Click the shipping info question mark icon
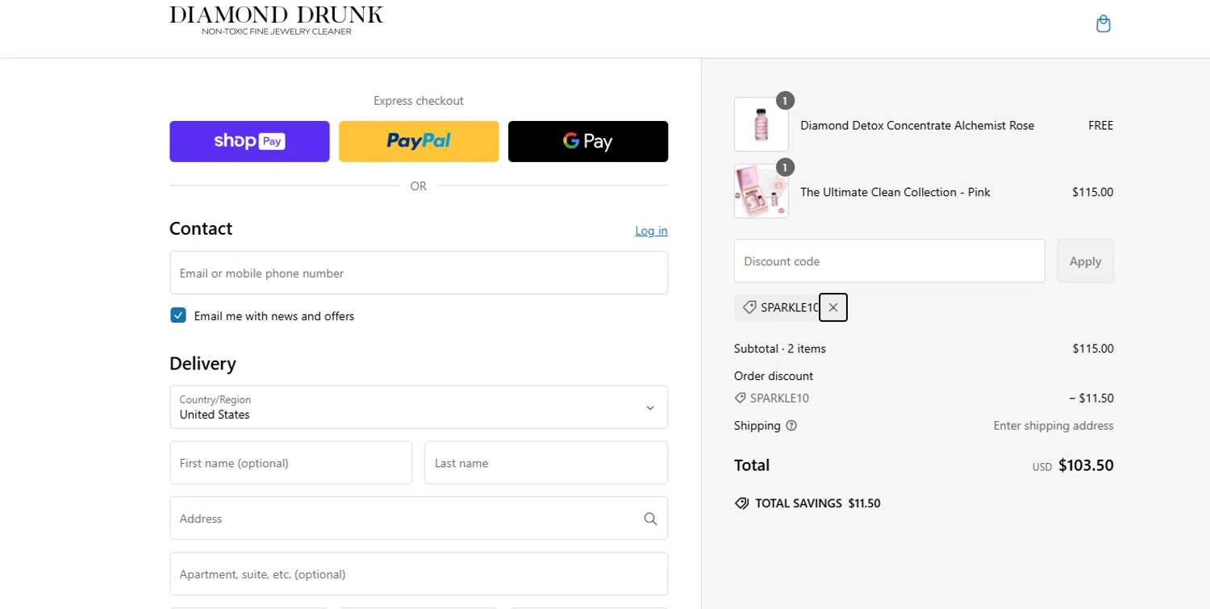The image size is (1210, 609). (x=791, y=426)
